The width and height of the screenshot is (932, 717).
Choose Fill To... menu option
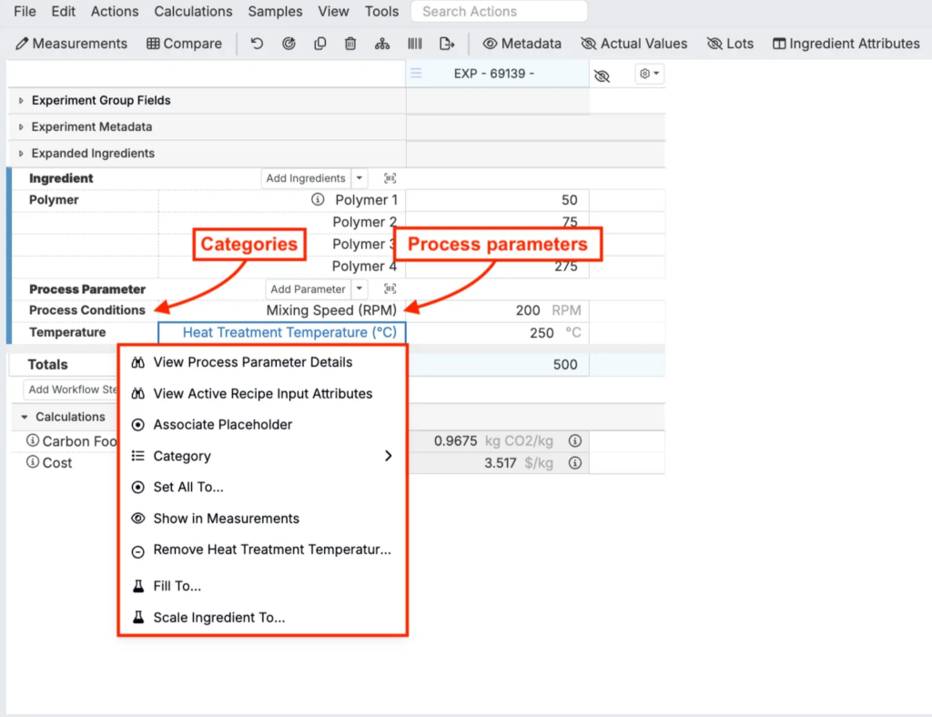click(262, 586)
